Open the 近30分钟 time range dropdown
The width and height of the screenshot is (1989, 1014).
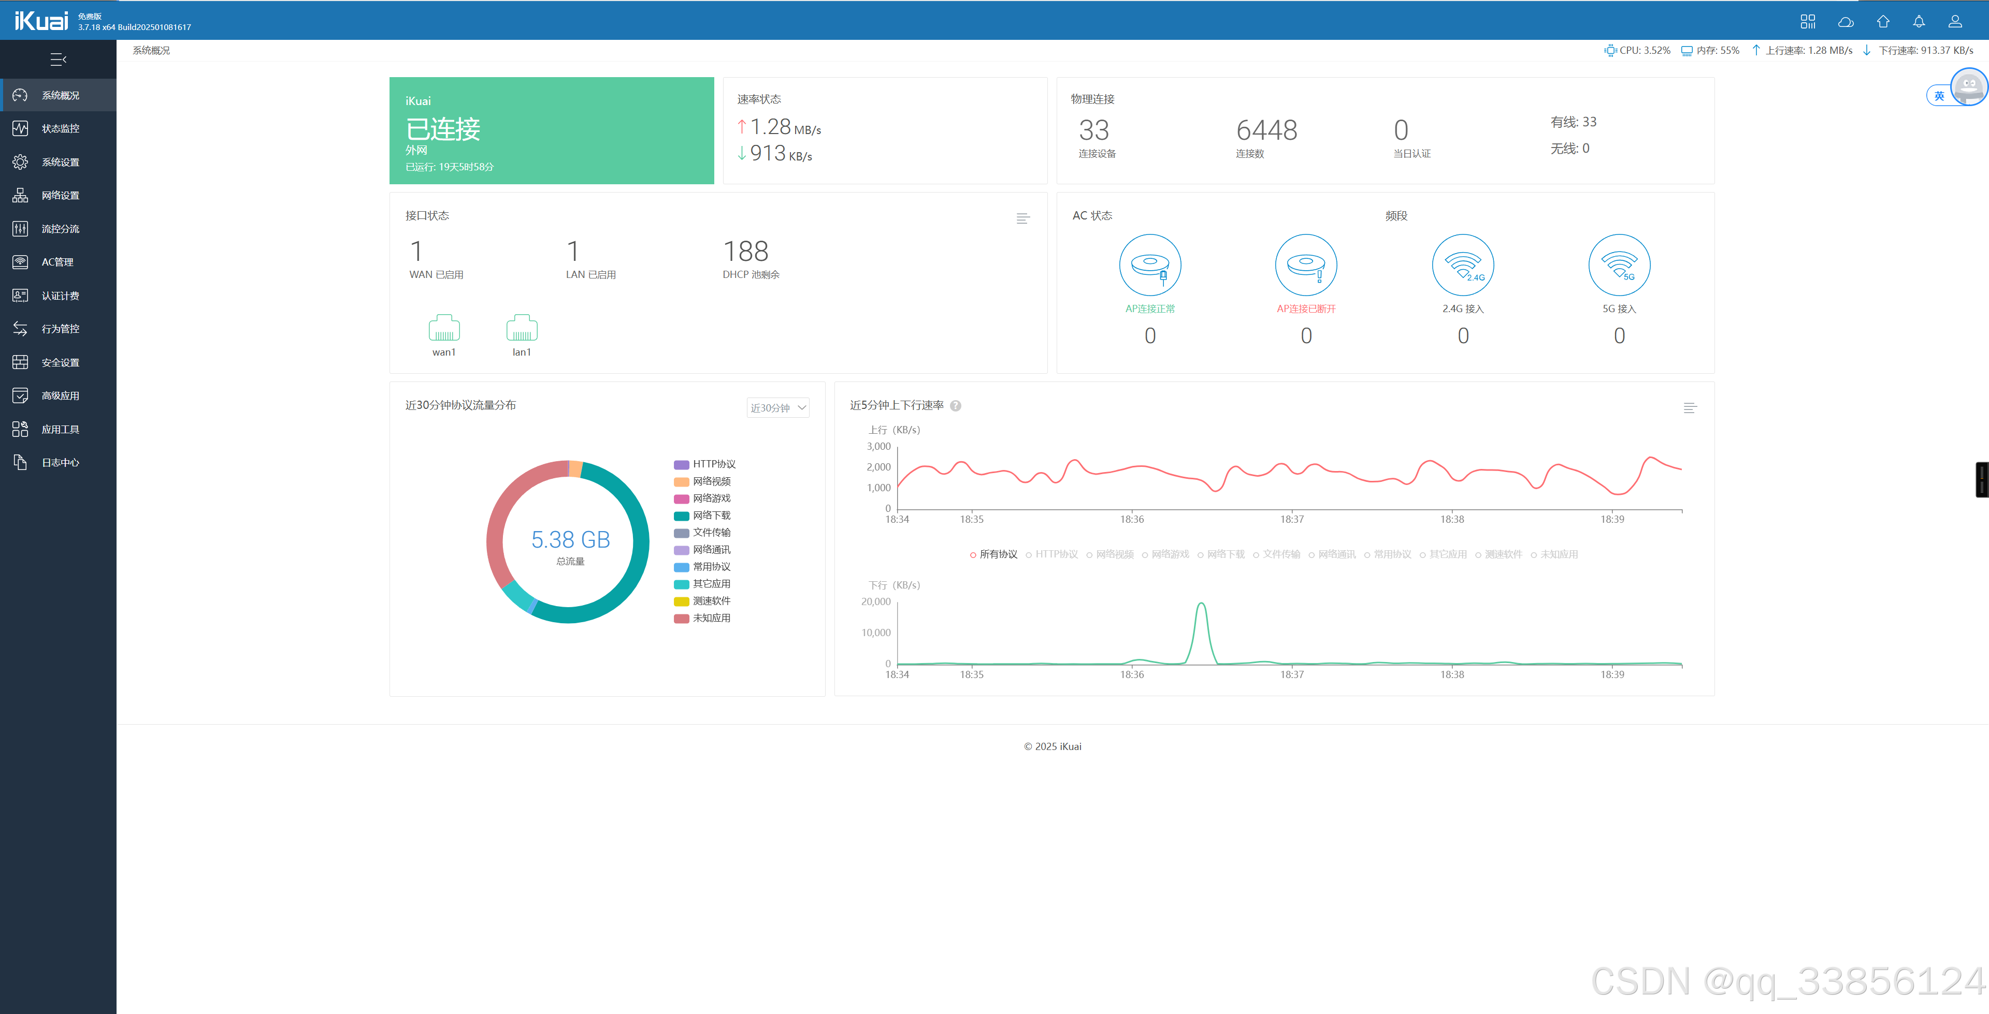pos(777,407)
